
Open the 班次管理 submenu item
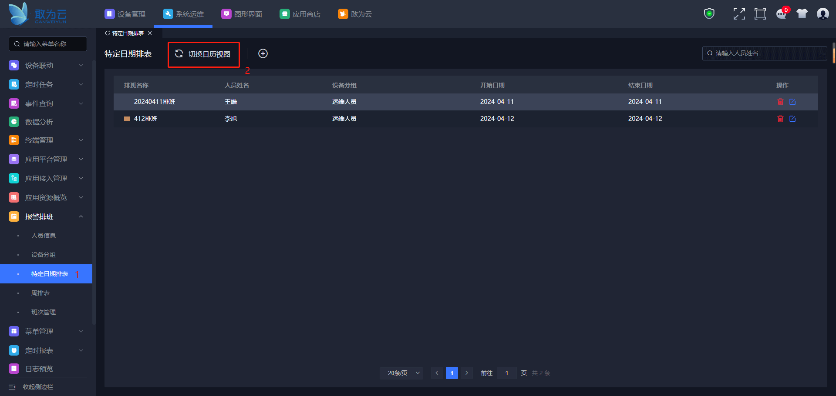(x=44, y=312)
